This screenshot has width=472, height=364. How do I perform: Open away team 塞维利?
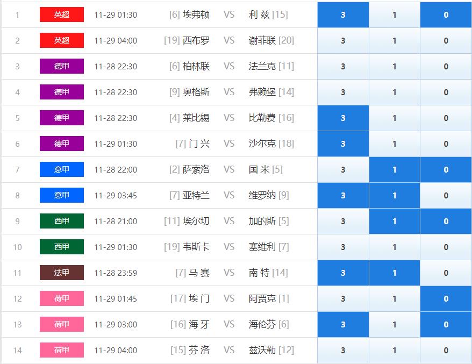point(262,247)
